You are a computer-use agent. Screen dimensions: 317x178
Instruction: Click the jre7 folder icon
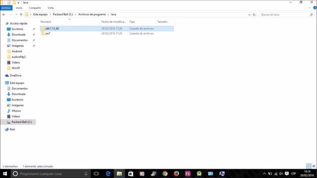pyautogui.click(x=43, y=34)
